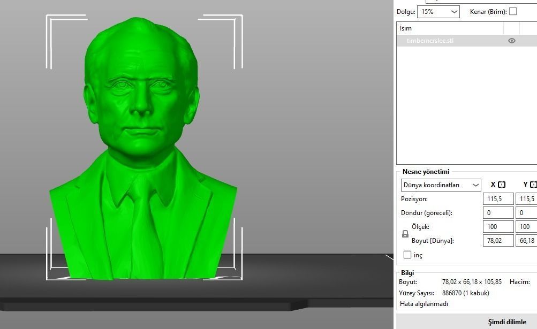
Task: Click the X rotation field
Action: pos(498,212)
